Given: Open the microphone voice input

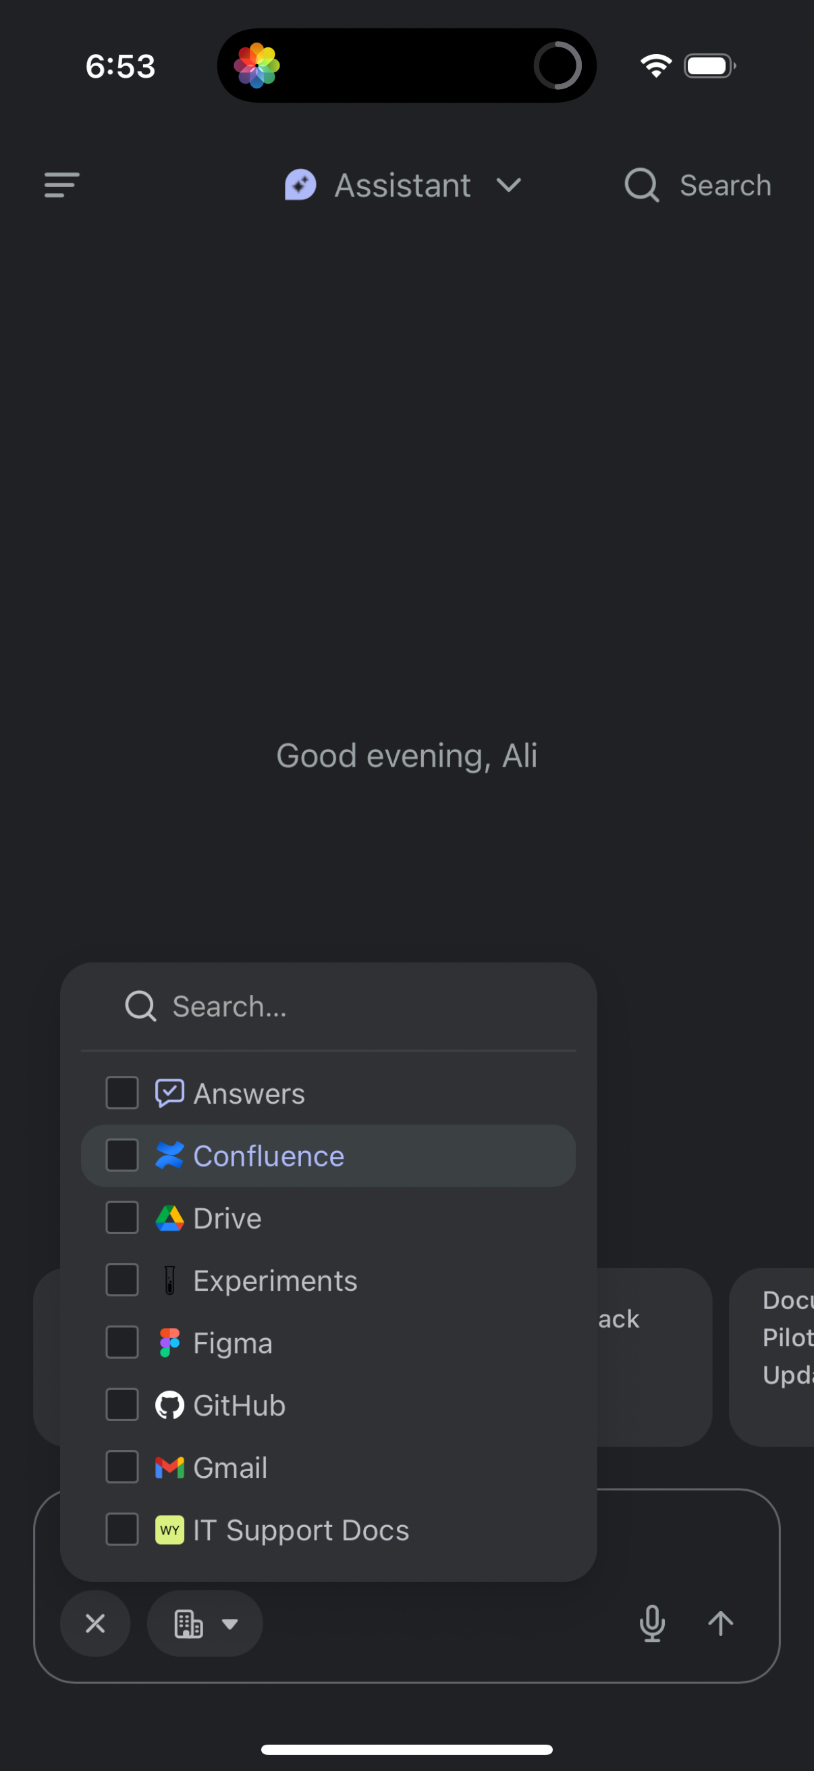Looking at the screenshot, I should click(x=652, y=1624).
